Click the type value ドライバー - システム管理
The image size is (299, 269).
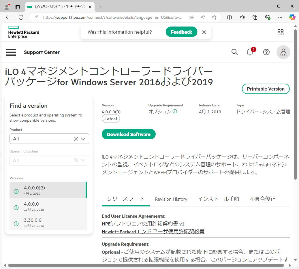click(263, 112)
